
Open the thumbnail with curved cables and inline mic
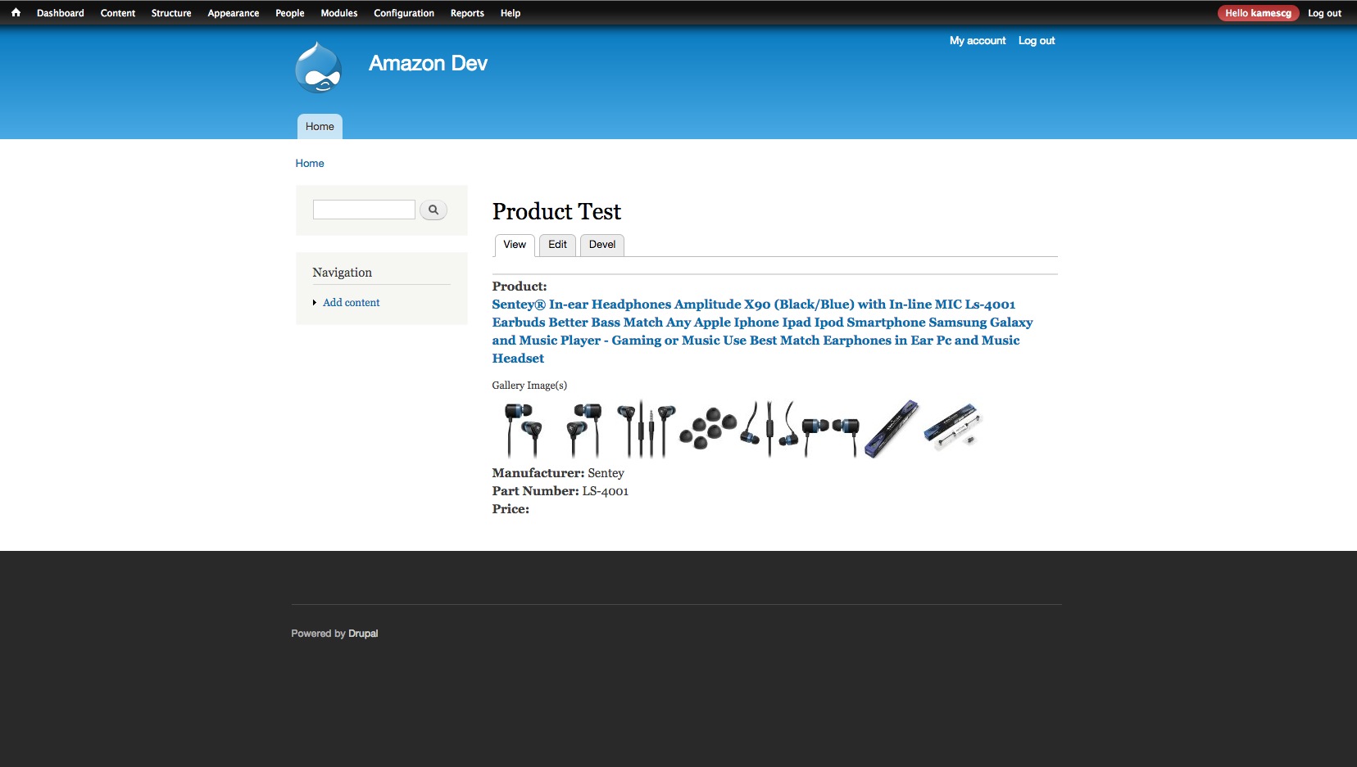pyautogui.click(x=769, y=429)
